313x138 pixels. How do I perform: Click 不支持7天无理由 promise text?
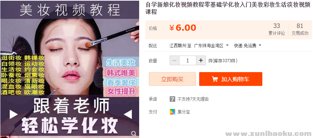pyautogui.click(x=193, y=99)
